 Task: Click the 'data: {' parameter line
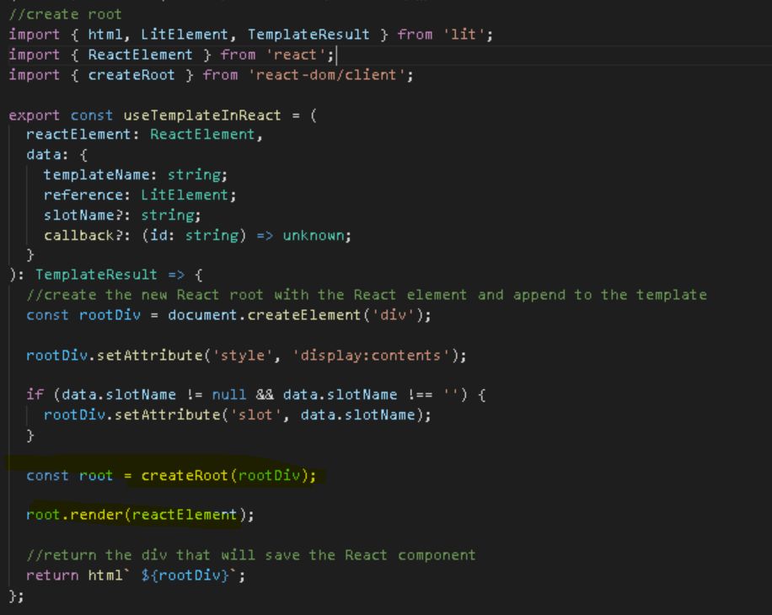click(57, 154)
